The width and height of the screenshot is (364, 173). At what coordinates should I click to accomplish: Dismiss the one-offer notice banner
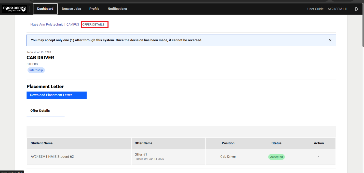330,40
